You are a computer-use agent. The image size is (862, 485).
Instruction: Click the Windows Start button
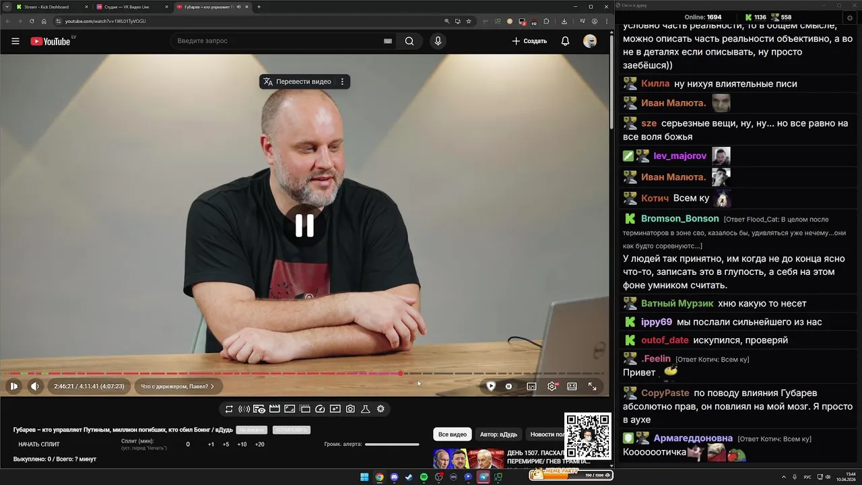coord(364,477)
